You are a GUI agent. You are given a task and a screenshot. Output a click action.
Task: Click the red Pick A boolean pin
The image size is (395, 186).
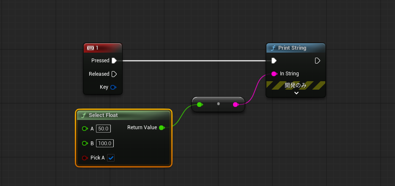pyautogui.click(x=85, y=158)
